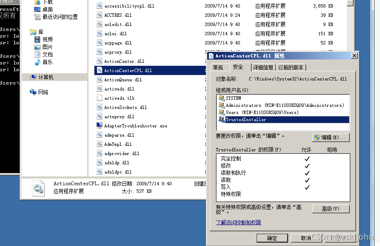Click the aclui.dll file icon
The image size is (380, 246).
tap(99, 33)
